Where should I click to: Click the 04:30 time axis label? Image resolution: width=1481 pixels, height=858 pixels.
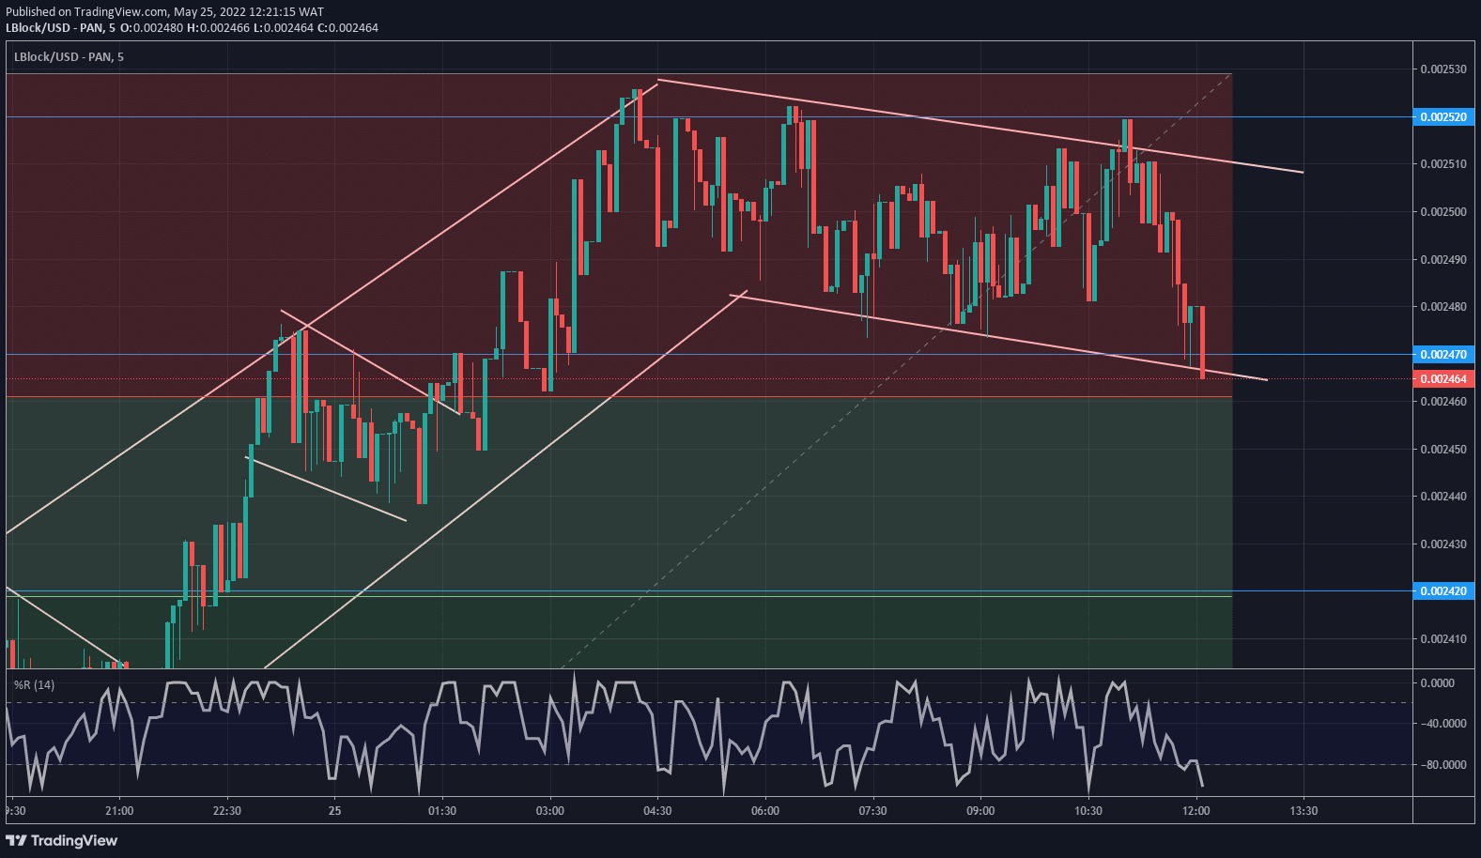coord(657,811)
